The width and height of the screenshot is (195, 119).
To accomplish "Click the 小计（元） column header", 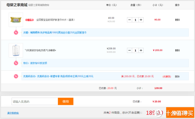I will click(x=158, y=5).
